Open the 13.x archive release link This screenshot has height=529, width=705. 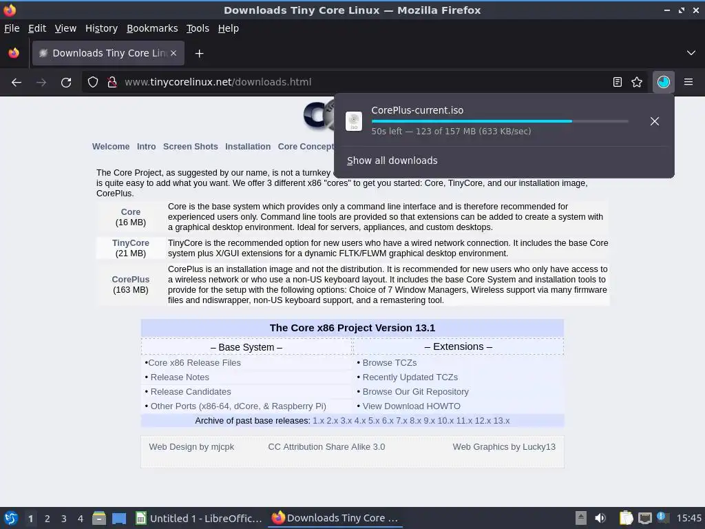[501, 421]
